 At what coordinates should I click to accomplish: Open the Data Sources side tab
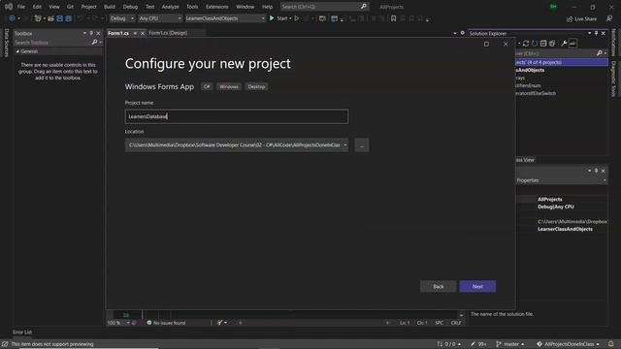pos(6,43)
